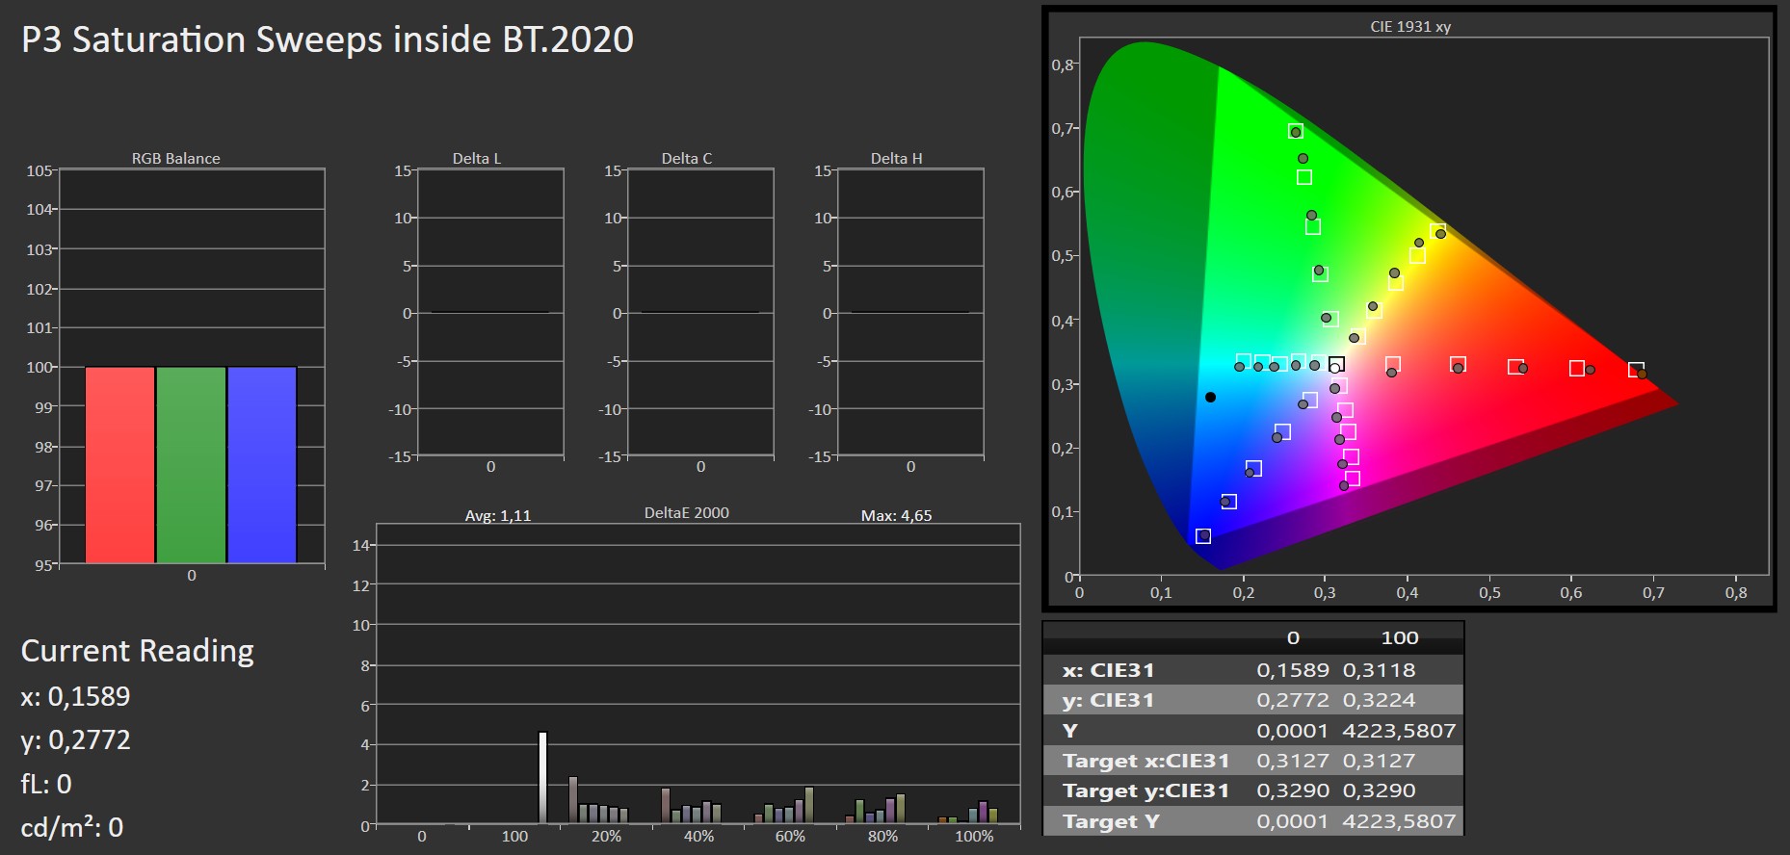The width and height of the screenshot is (1790, 855).
Task: Click the x: CIE31 row label in table
Action: click(1108, 670)
